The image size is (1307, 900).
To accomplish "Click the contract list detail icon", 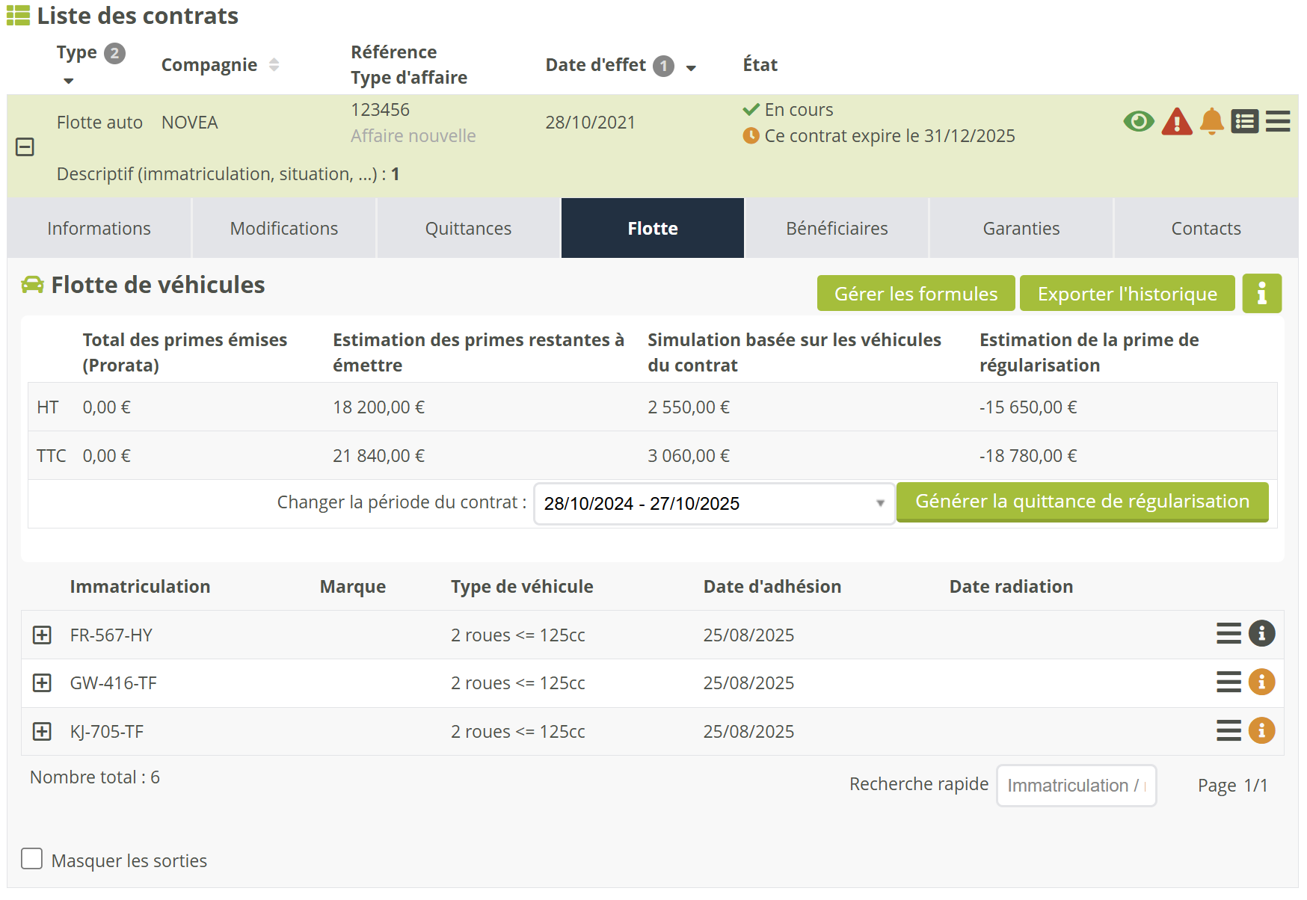I will tap(1245, 121).
